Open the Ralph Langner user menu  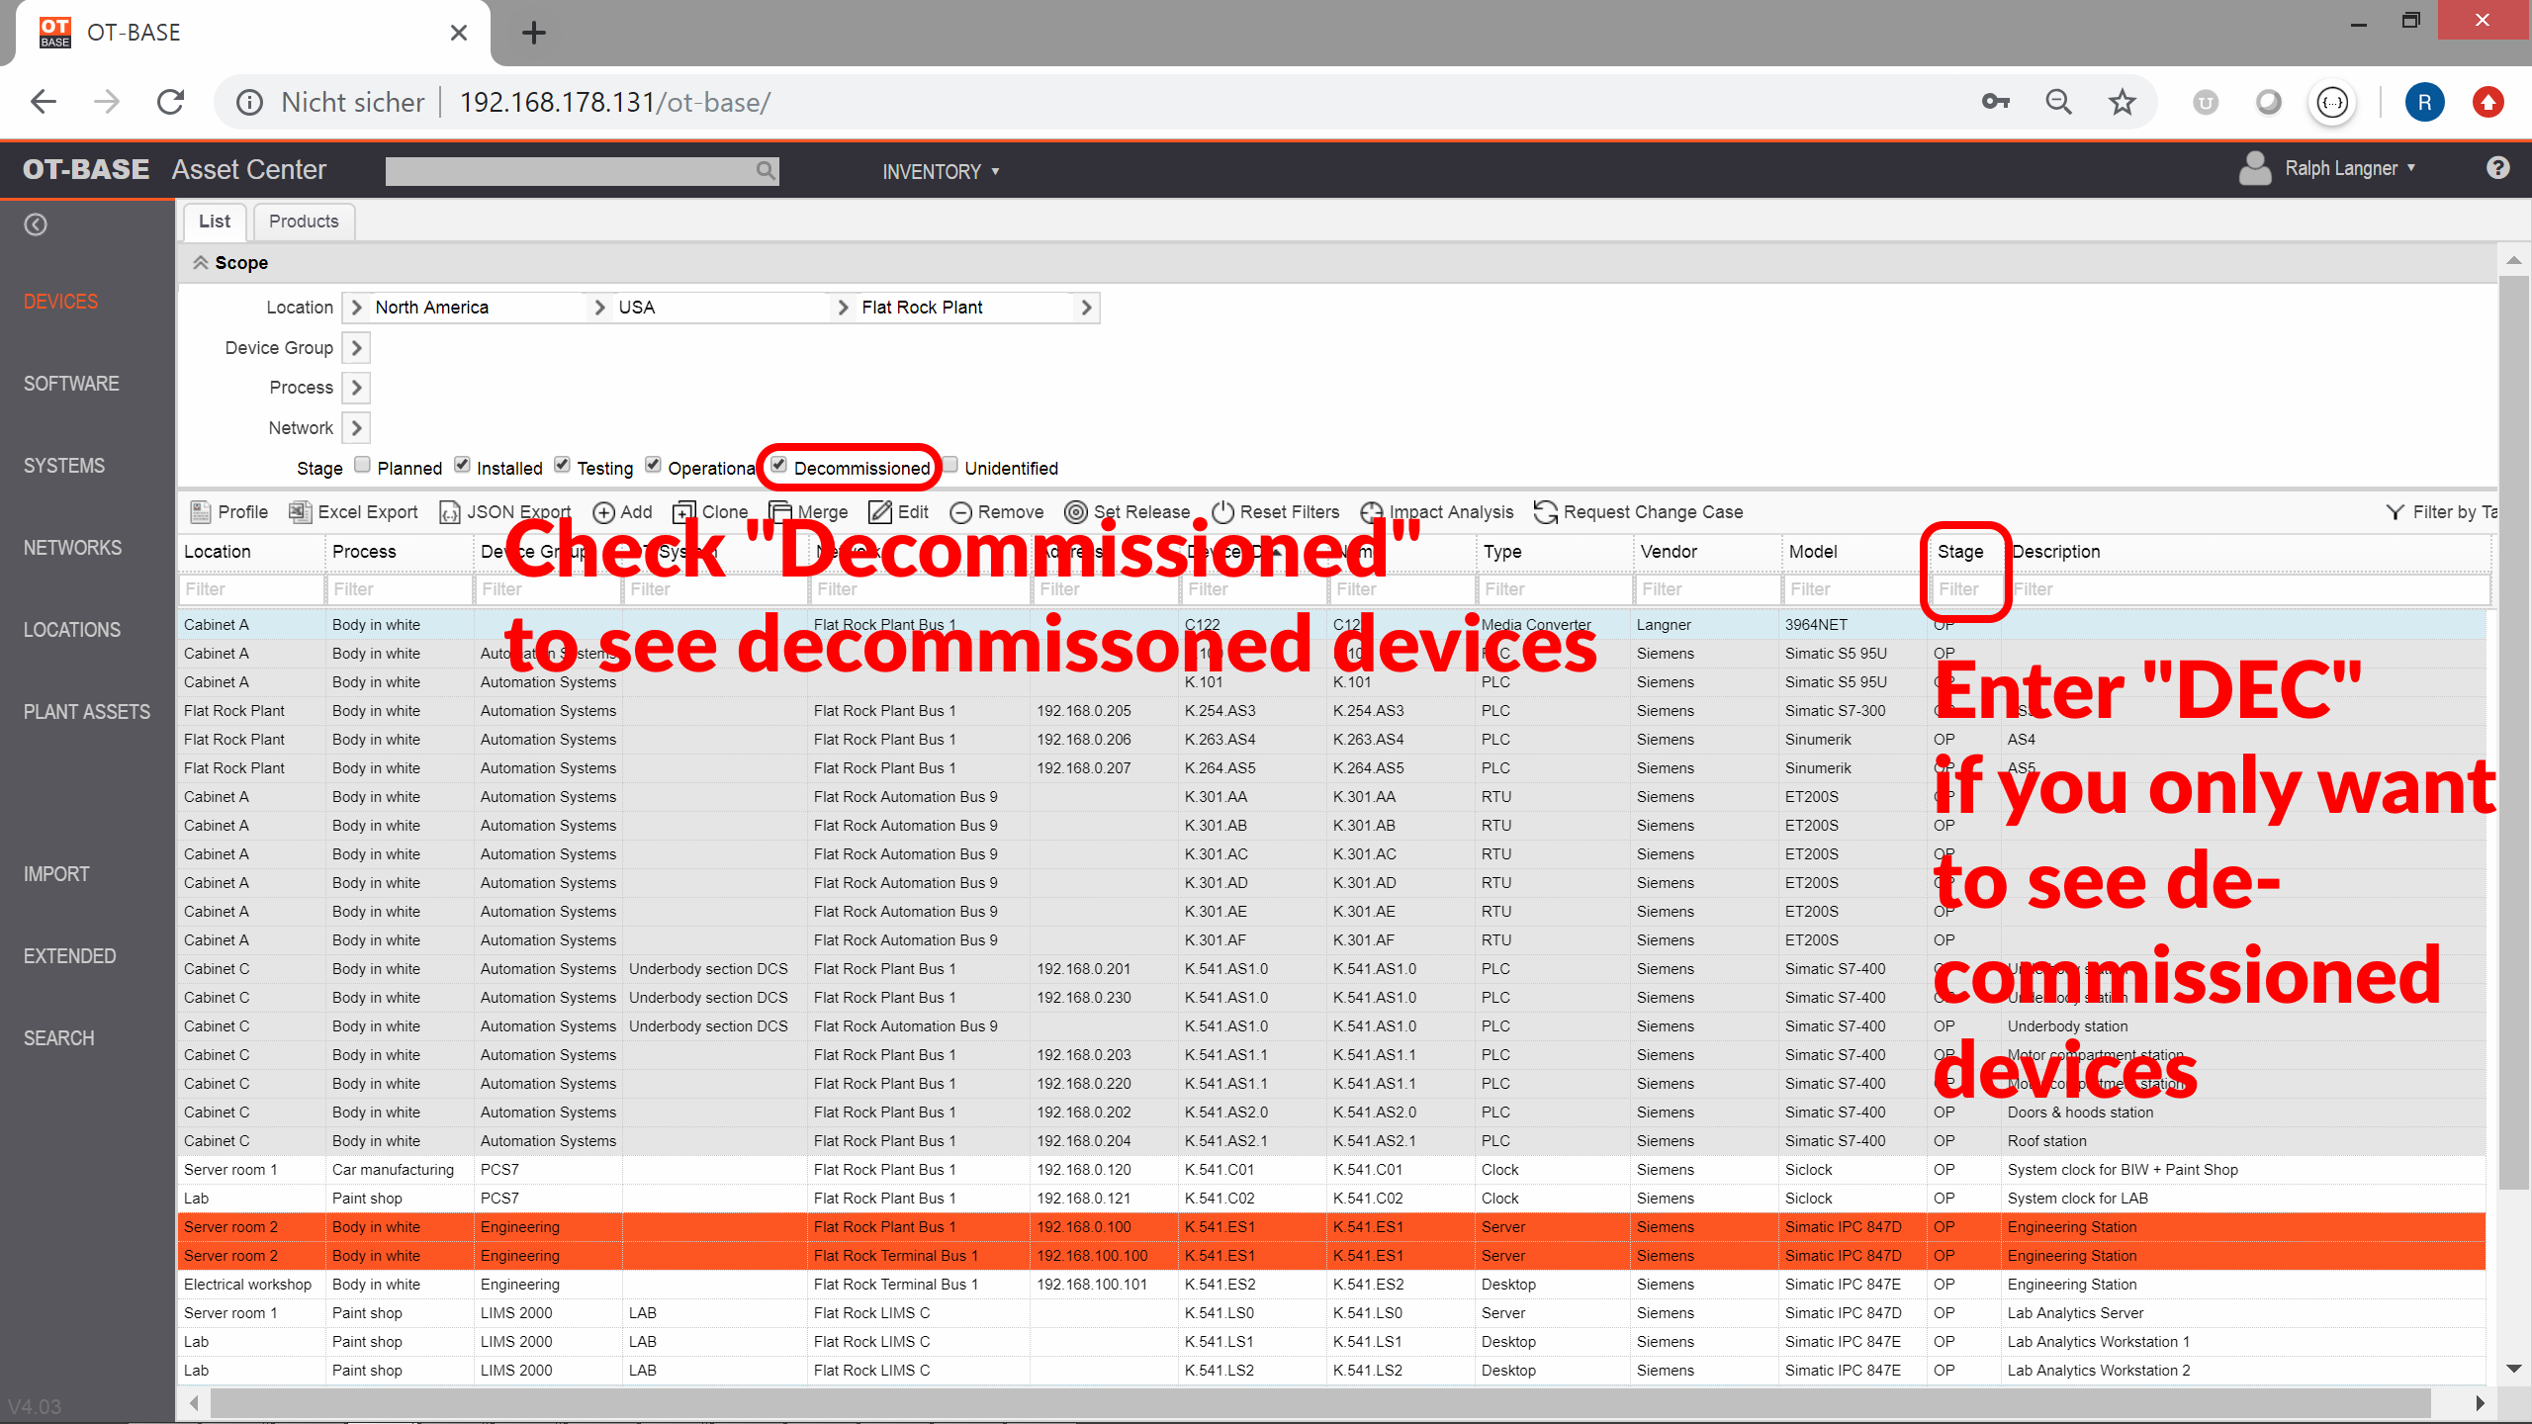2350,168
